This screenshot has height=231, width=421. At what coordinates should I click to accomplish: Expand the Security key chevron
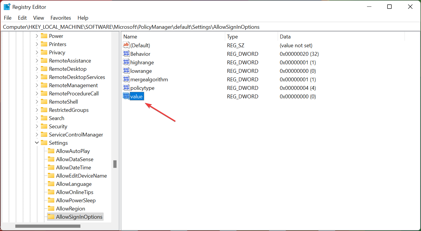(37, 126)
